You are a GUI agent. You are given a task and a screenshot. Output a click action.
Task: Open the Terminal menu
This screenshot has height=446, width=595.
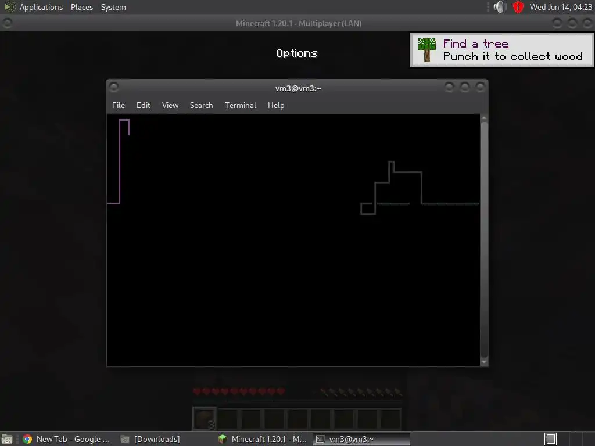240,105
